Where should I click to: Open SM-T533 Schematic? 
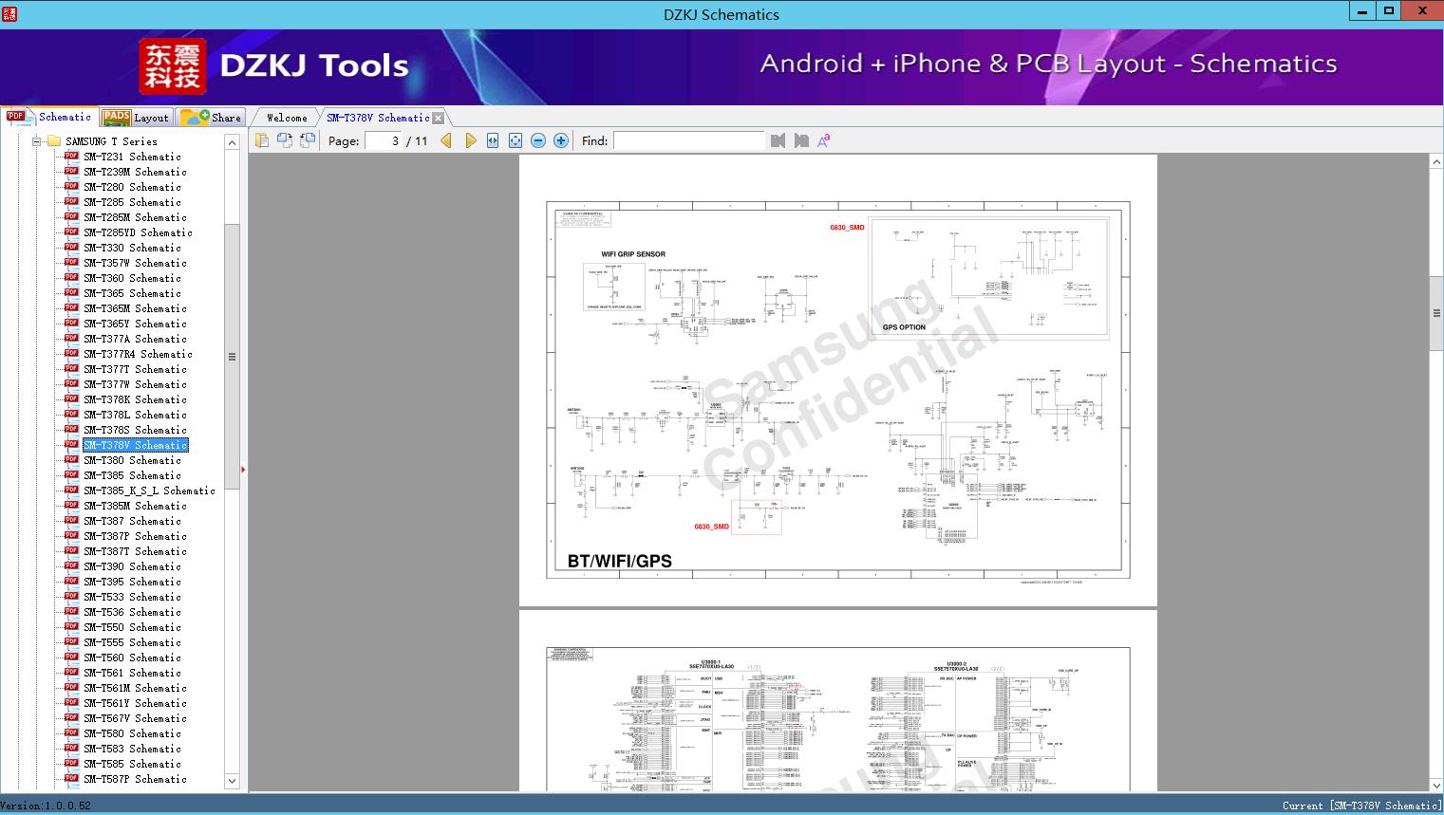tap(132, 597)
